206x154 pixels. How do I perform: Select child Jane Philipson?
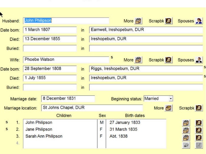pyautogui.click(x=39, y=129)
